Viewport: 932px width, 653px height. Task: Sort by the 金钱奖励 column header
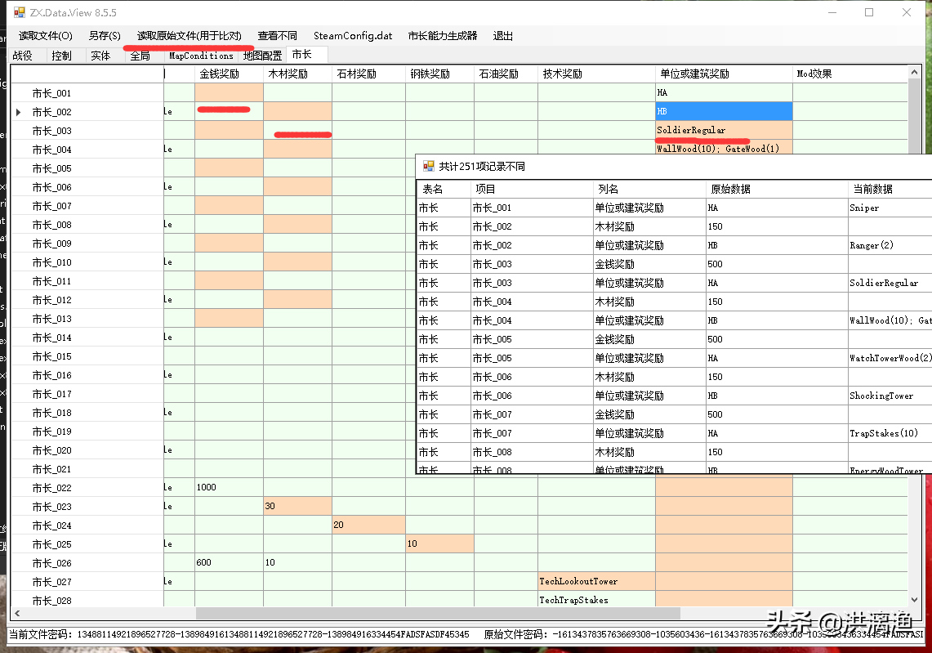click(x=229, y=74)
